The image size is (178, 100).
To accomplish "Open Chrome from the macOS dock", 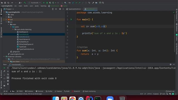I will [x=72, y=98].
